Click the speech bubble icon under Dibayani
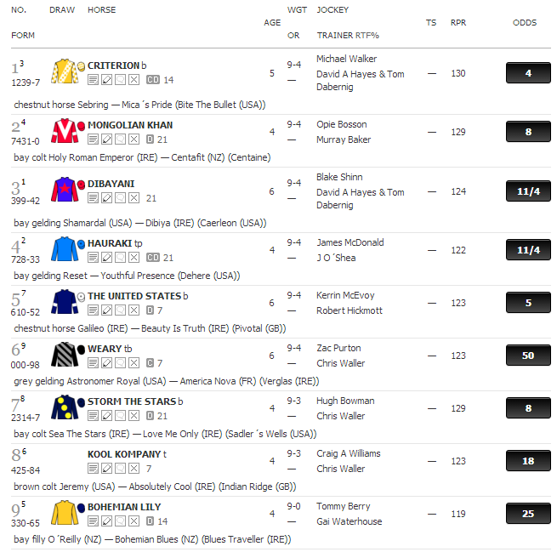Screen dimensions: 557x552 pos(120,198)
